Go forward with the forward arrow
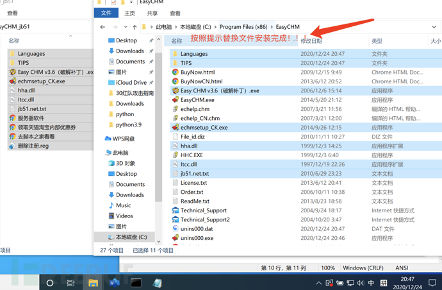 [115, 27]
